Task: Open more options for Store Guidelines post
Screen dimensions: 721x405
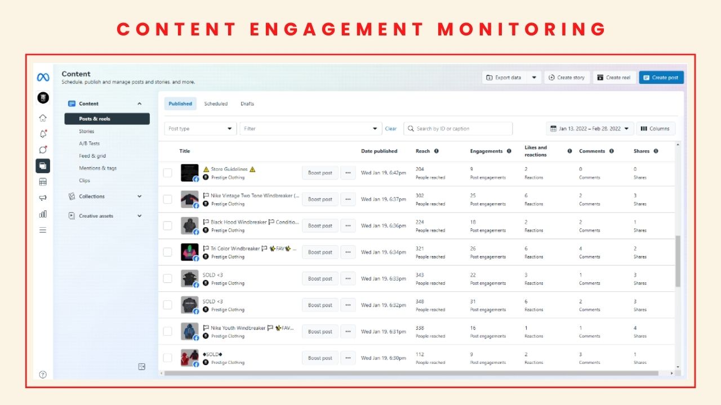Action: coord(348,173)
